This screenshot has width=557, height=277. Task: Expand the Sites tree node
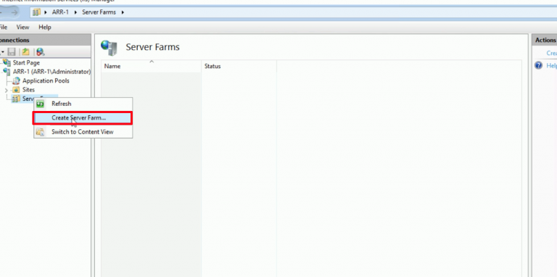(x=6, y=90)
